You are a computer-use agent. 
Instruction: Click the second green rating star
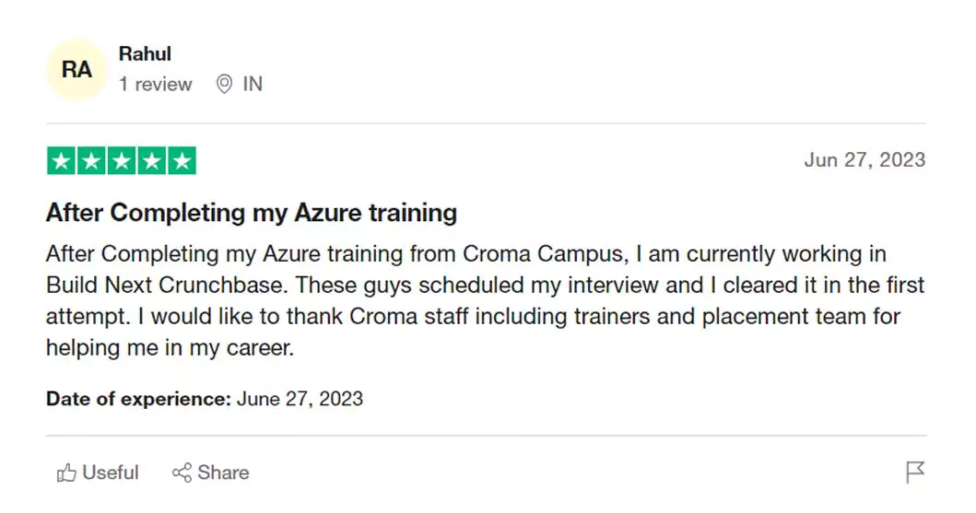coord(91,161)
